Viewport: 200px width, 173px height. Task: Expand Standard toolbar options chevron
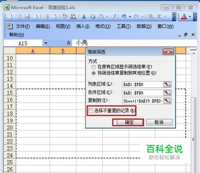pos(174,17)
